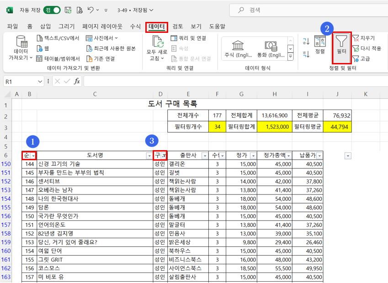Screen dimensions: 388x283
Task: Open the 납품가 column filter dropdown
Action: tap(319, 156)
